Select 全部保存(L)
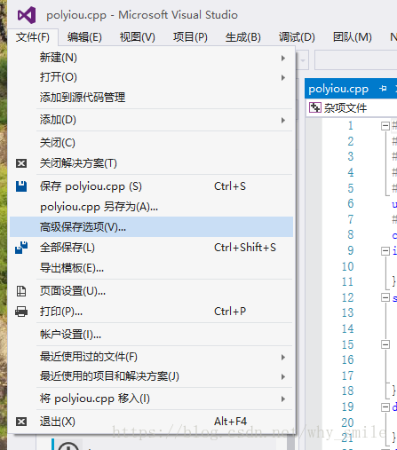 click(151, 248)
